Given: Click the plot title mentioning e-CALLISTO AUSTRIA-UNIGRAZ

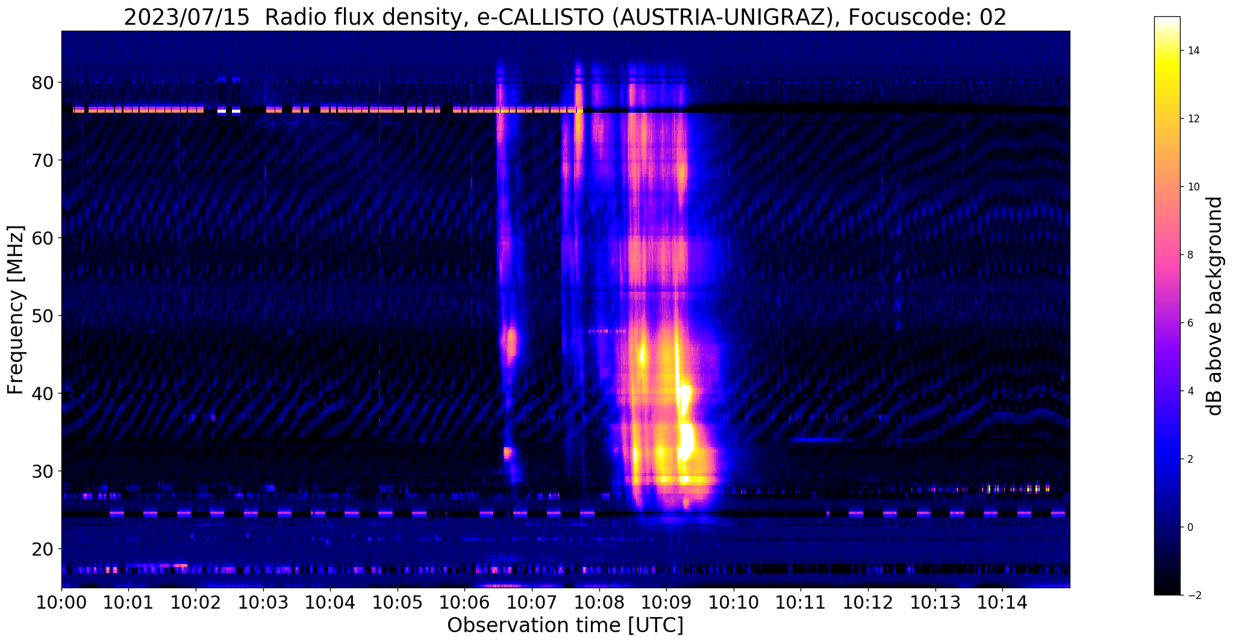Looking at the screenshot, I should (x=565, y=17).
